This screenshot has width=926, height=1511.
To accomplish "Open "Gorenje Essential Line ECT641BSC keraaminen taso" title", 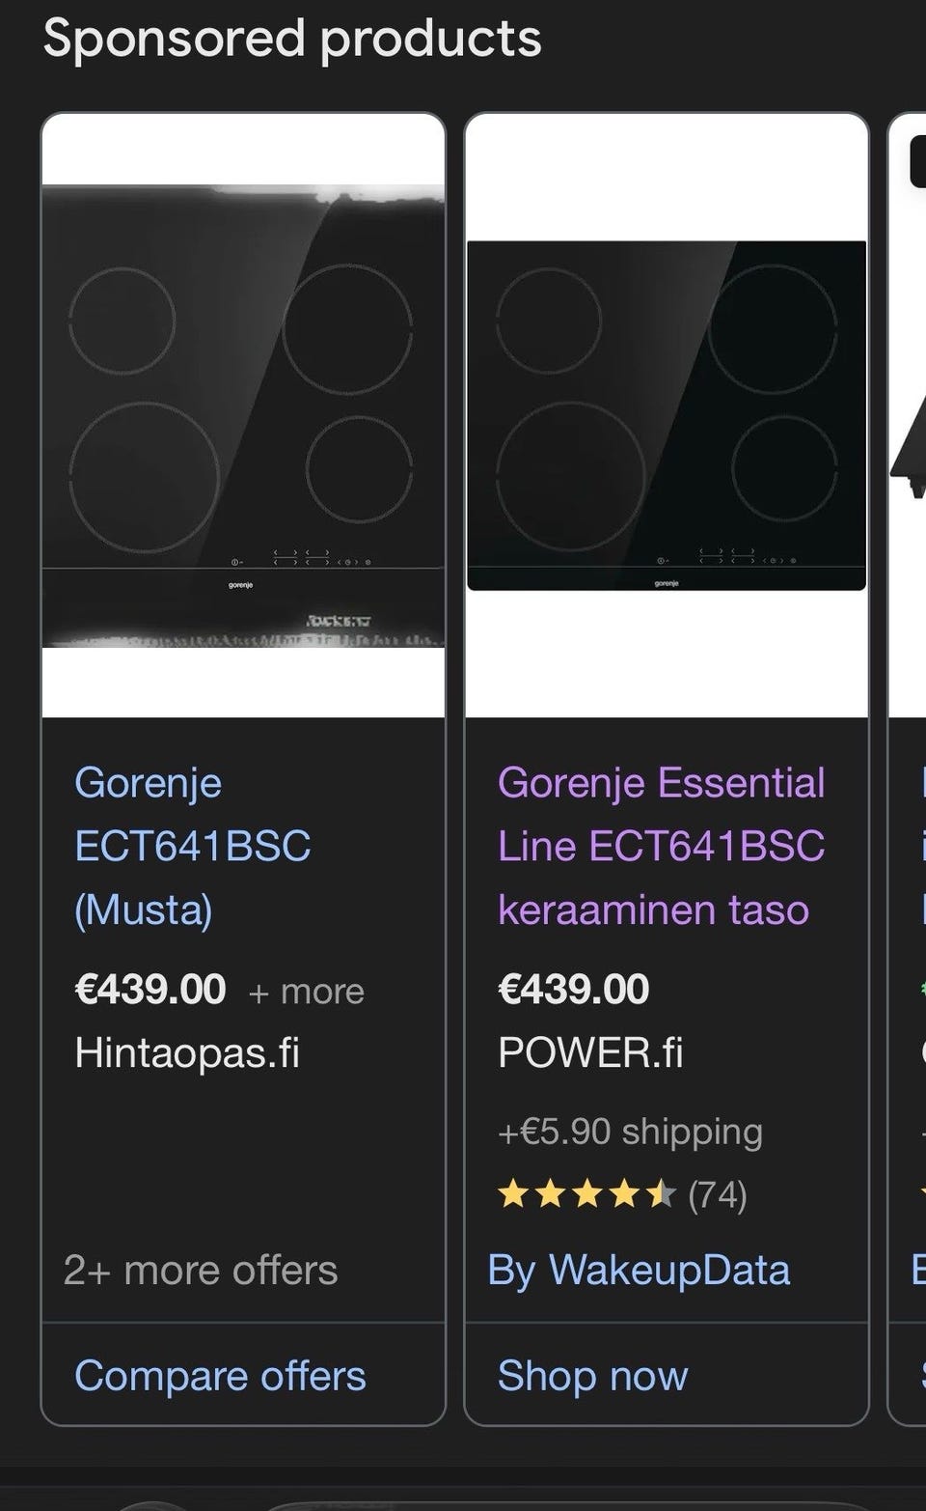I will (661, 846).
